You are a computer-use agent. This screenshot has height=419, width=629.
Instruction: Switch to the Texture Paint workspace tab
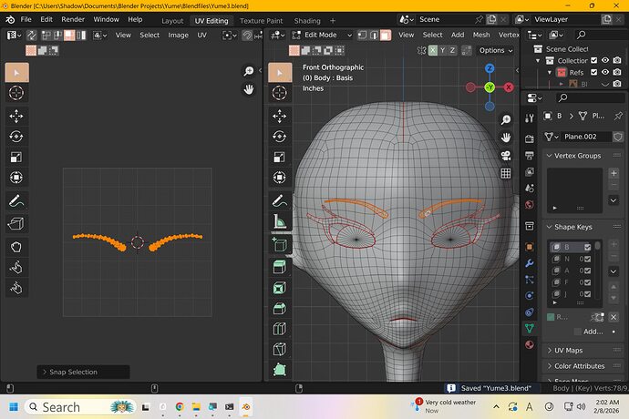coord(261,21)
